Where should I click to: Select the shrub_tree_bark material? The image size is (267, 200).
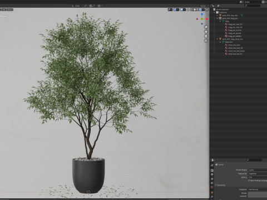pyautogui.click(x=234, y=45)
